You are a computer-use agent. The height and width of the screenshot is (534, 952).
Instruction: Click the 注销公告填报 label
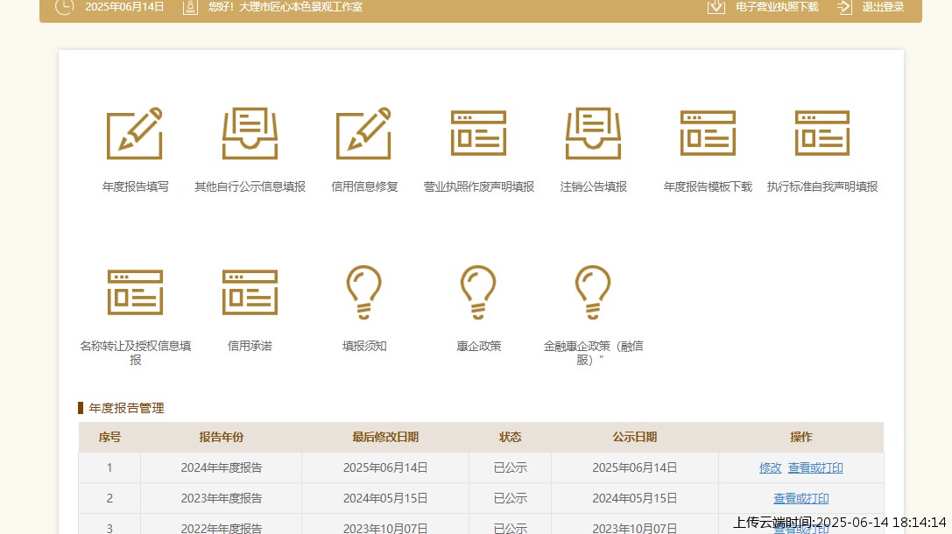click(593, 187)
